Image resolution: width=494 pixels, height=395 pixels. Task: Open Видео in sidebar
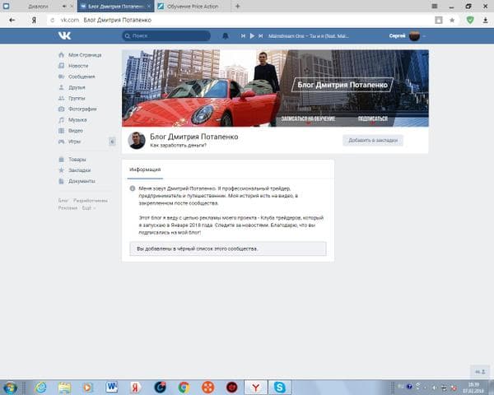71,131
